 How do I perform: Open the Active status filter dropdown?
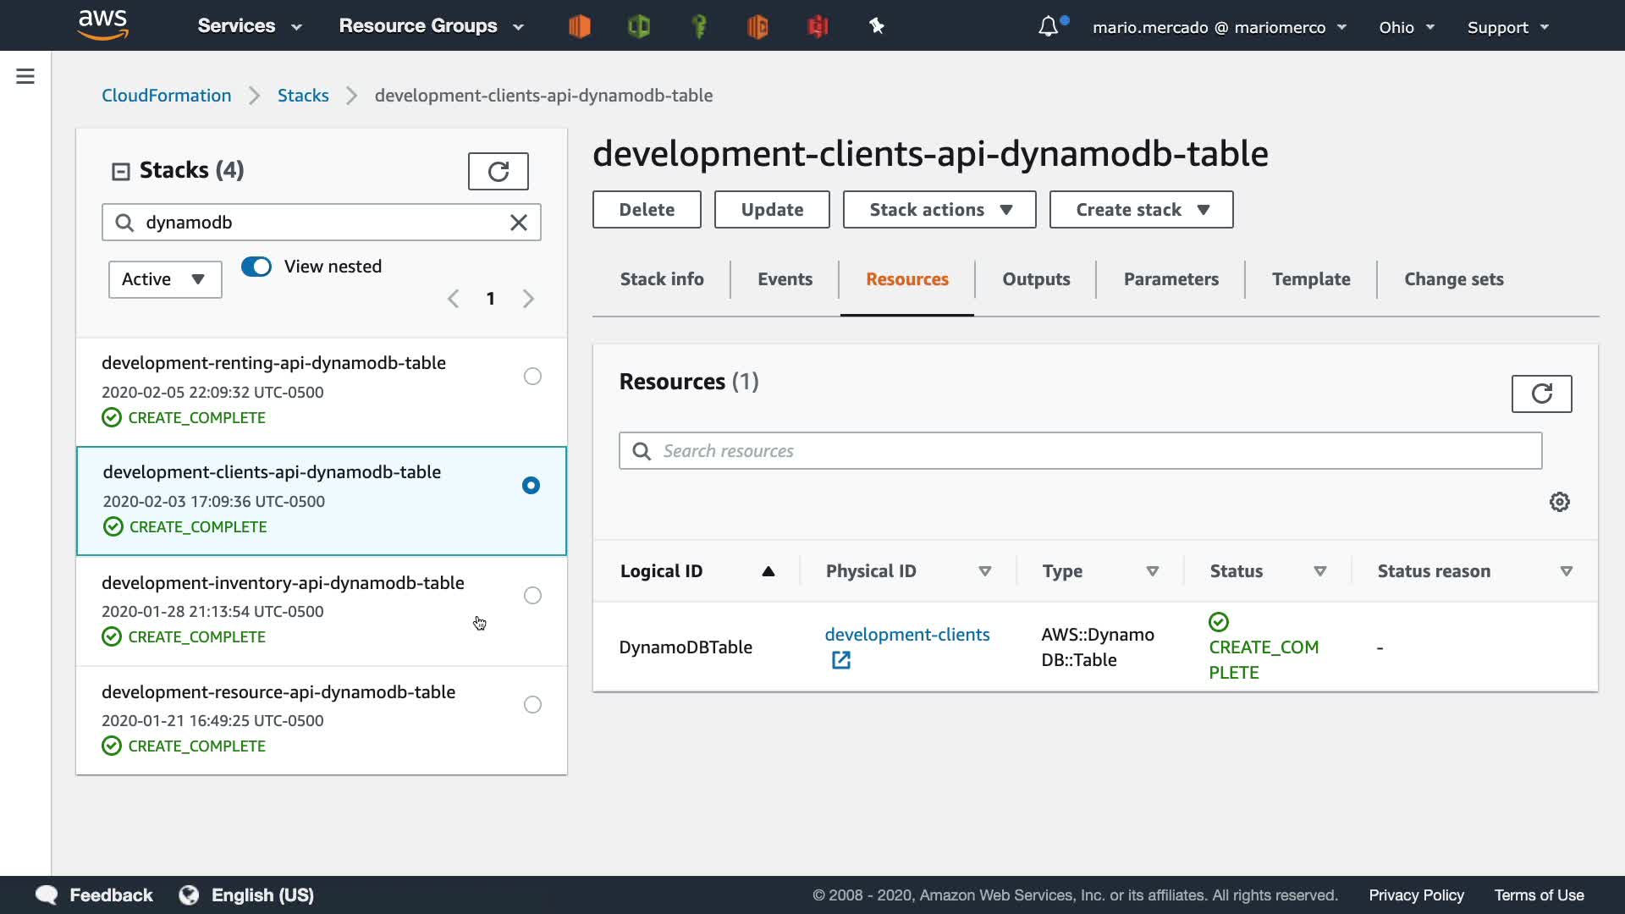(x=165, y=279)
